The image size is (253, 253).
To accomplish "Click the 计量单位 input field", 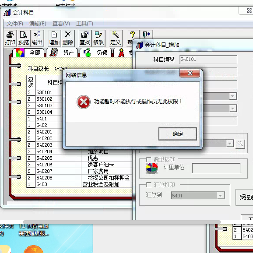I will [x=216, y=168].
